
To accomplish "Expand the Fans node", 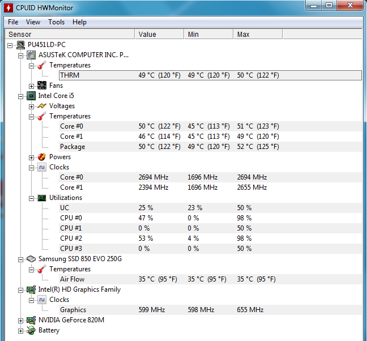I will (x=31, y=86).
